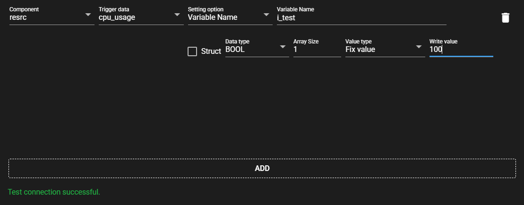Screen dimensions: 524x205
Task: Focus the Variable Name field containing i_test
Action: [x=361, y=18]
